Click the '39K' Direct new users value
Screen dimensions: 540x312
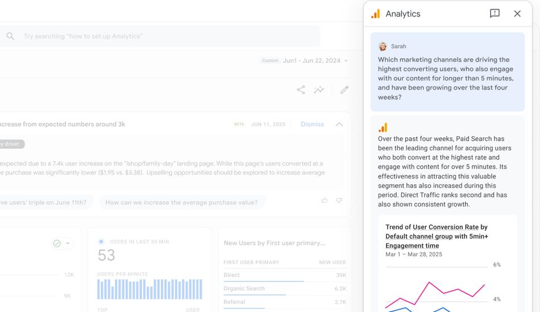341,275
